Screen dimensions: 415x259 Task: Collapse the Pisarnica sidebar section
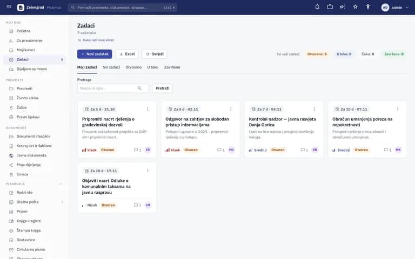(61, 184)
